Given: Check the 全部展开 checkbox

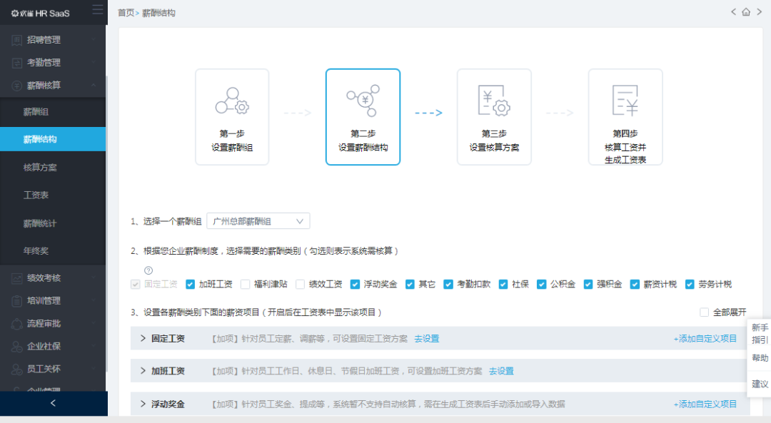Looking at the screenshot, I should [703, 312].
